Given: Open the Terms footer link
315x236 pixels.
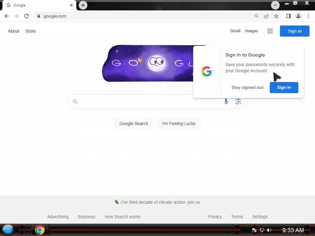Looking at the screenshot, I should pyautogui.click(x=237, y=217).
